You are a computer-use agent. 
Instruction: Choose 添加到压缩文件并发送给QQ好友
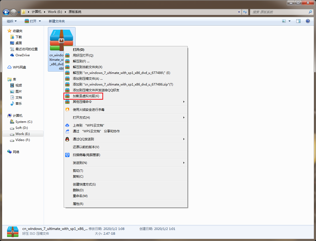pyautogui.click(x=126, y=90)
